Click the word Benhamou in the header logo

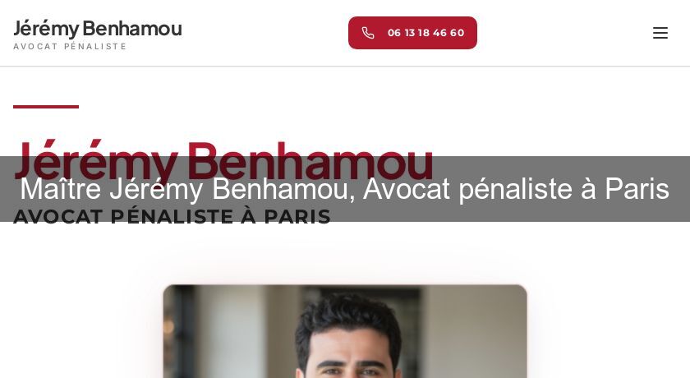pos(132,29)
